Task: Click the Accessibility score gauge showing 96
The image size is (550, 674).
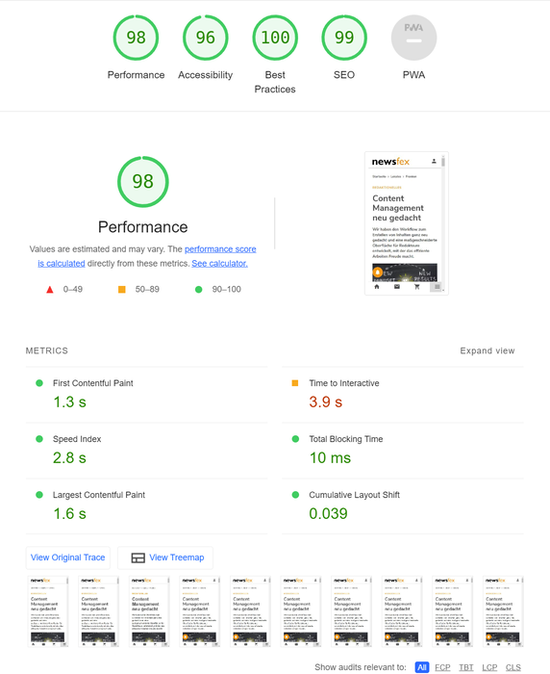Action: [205, 38]
